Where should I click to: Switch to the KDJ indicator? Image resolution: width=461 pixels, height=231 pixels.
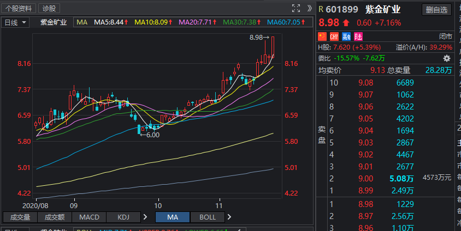point(123,217)
